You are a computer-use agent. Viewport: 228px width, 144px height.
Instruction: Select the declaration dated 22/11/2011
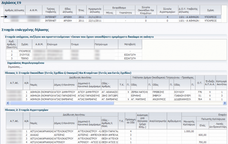point(94,20)
